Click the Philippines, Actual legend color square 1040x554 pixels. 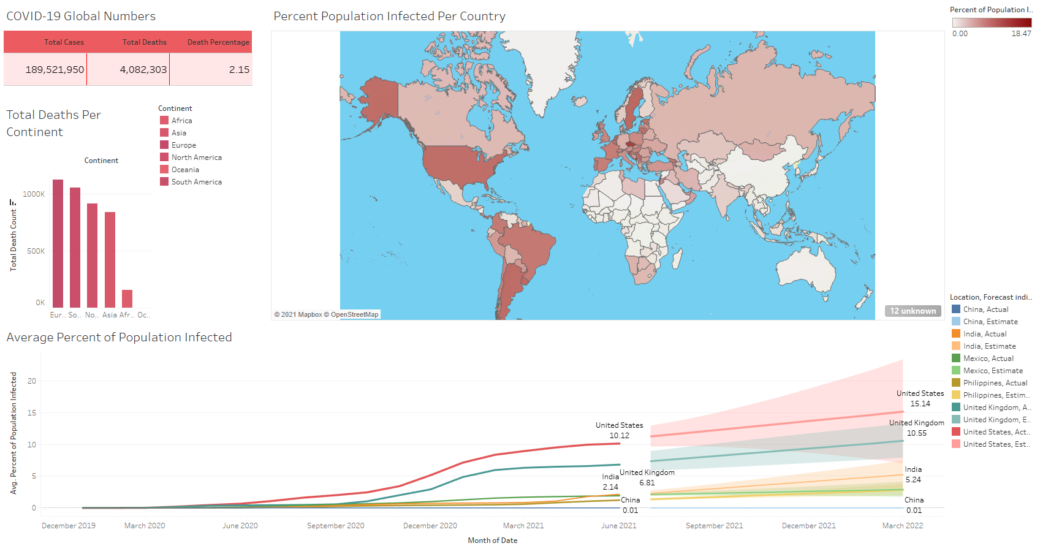coord(956,383)
